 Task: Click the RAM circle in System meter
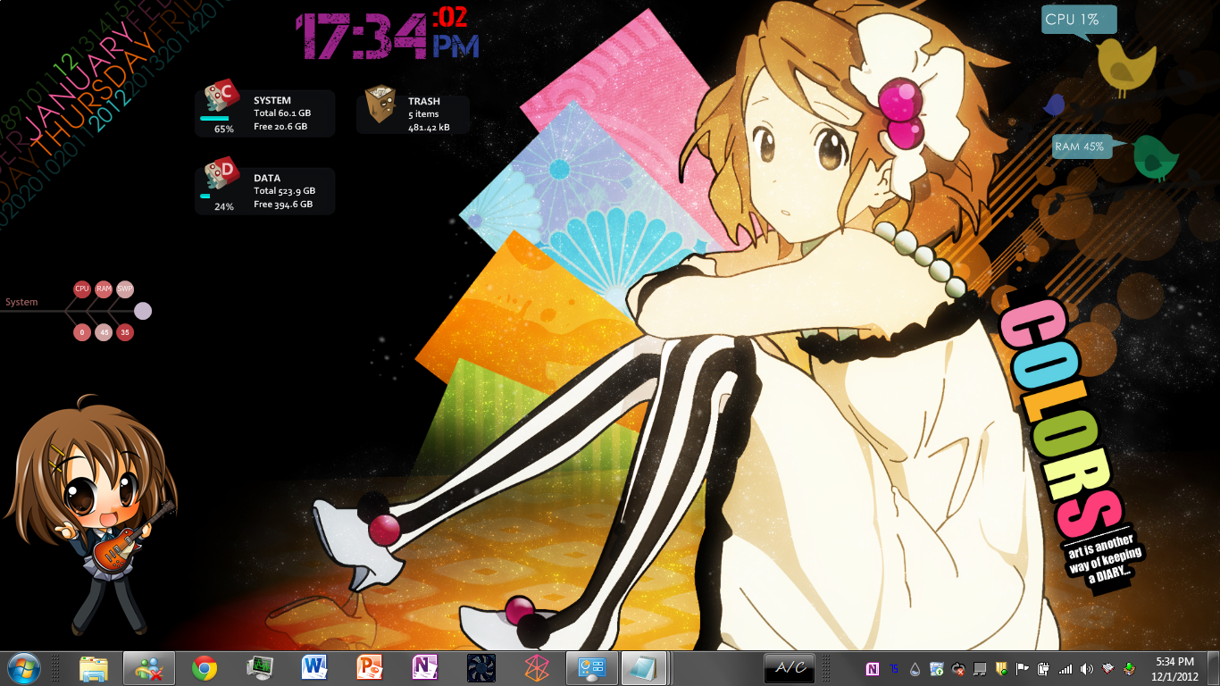[104, 289]
